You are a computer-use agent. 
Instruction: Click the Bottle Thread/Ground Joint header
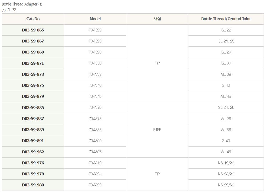(x=226, y=19)
